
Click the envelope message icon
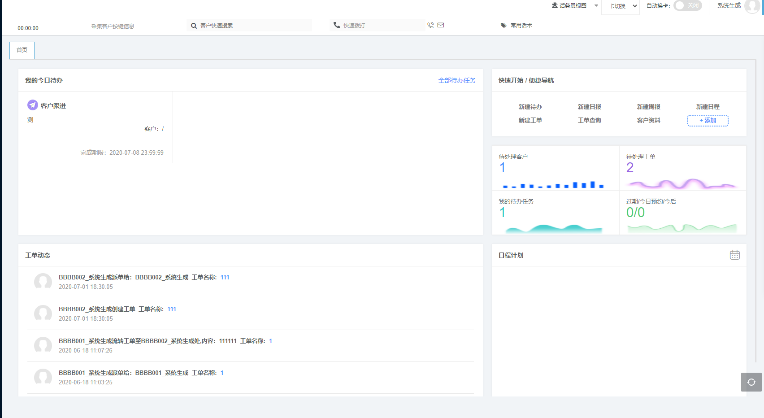(441, 26)
